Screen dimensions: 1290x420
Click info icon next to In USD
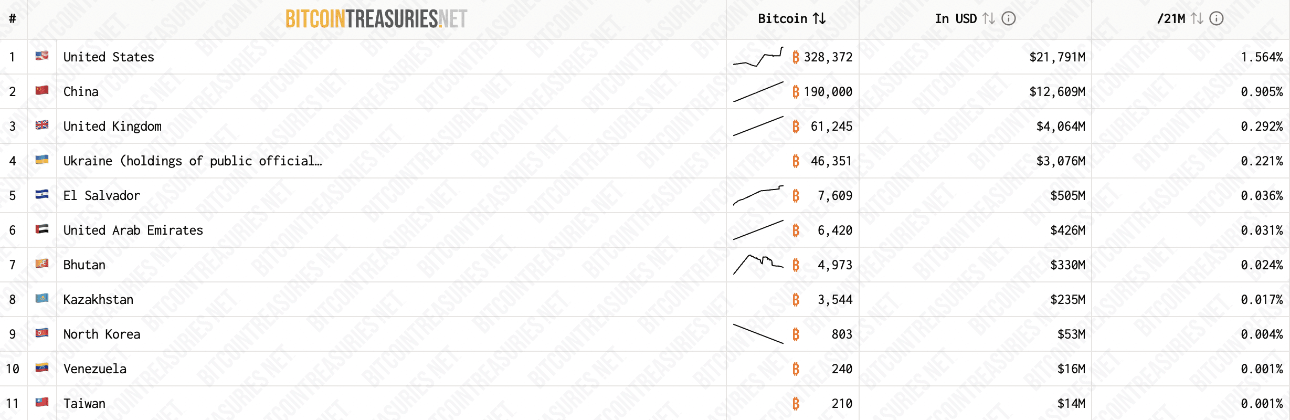(1009, 19)
